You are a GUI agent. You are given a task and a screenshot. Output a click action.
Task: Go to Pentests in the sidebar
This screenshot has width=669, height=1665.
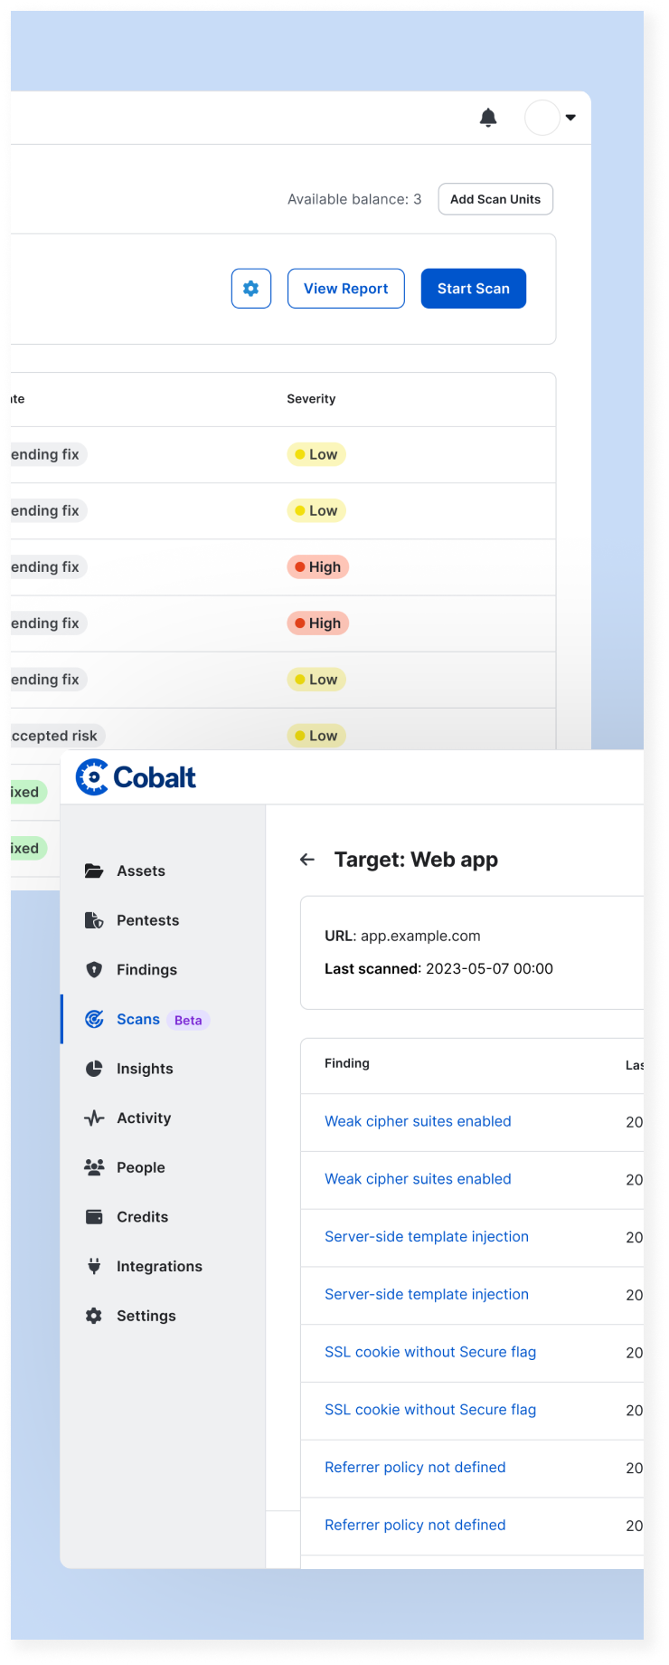[x=147, y=920]
